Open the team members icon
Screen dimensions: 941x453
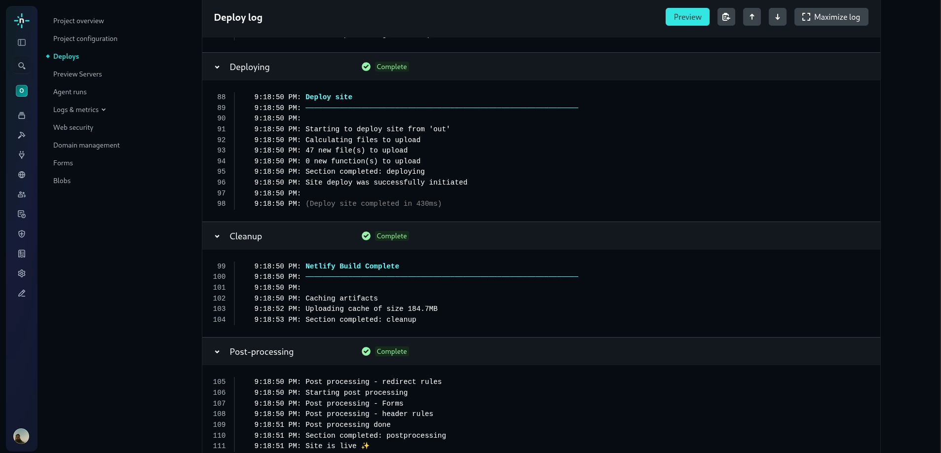(x=21, y=194)
